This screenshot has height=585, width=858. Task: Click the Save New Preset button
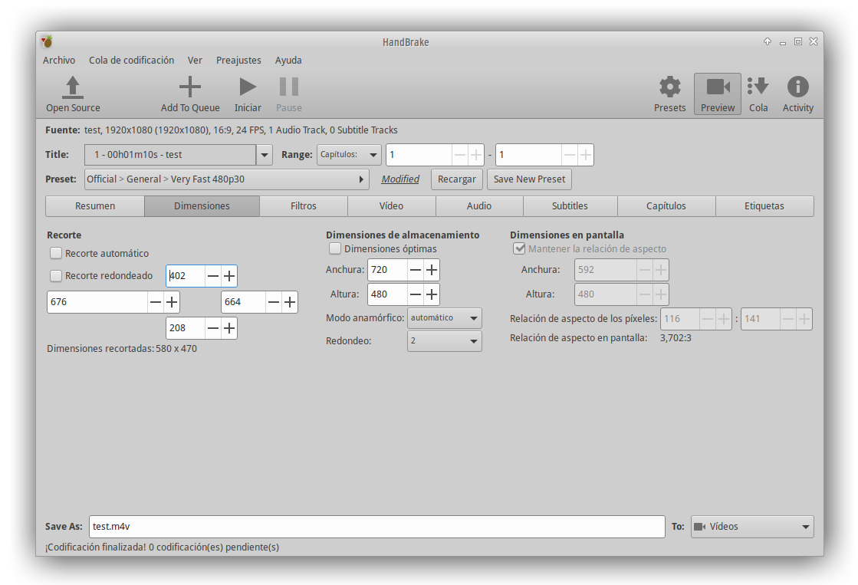point(529,179)
